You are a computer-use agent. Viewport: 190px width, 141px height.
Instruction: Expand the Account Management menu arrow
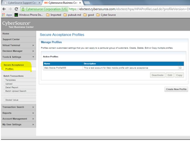click(x=33, y=119)
